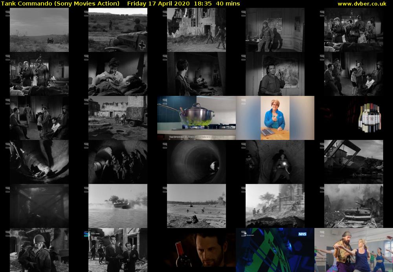Open the wine bottles advert frame
This screenshot has height=272, width=393.
coord(353,118)
